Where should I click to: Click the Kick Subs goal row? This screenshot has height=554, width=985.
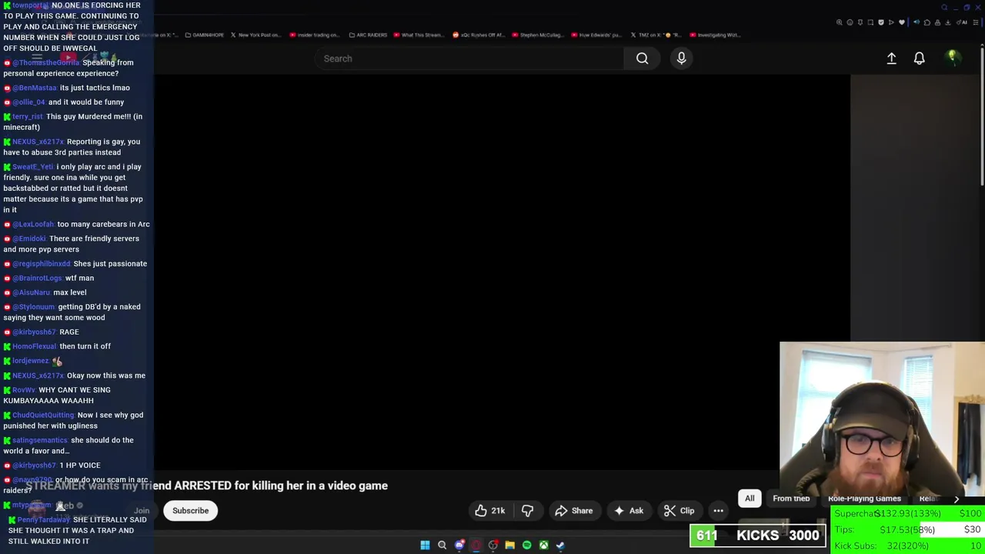click(x=908, y=546)
